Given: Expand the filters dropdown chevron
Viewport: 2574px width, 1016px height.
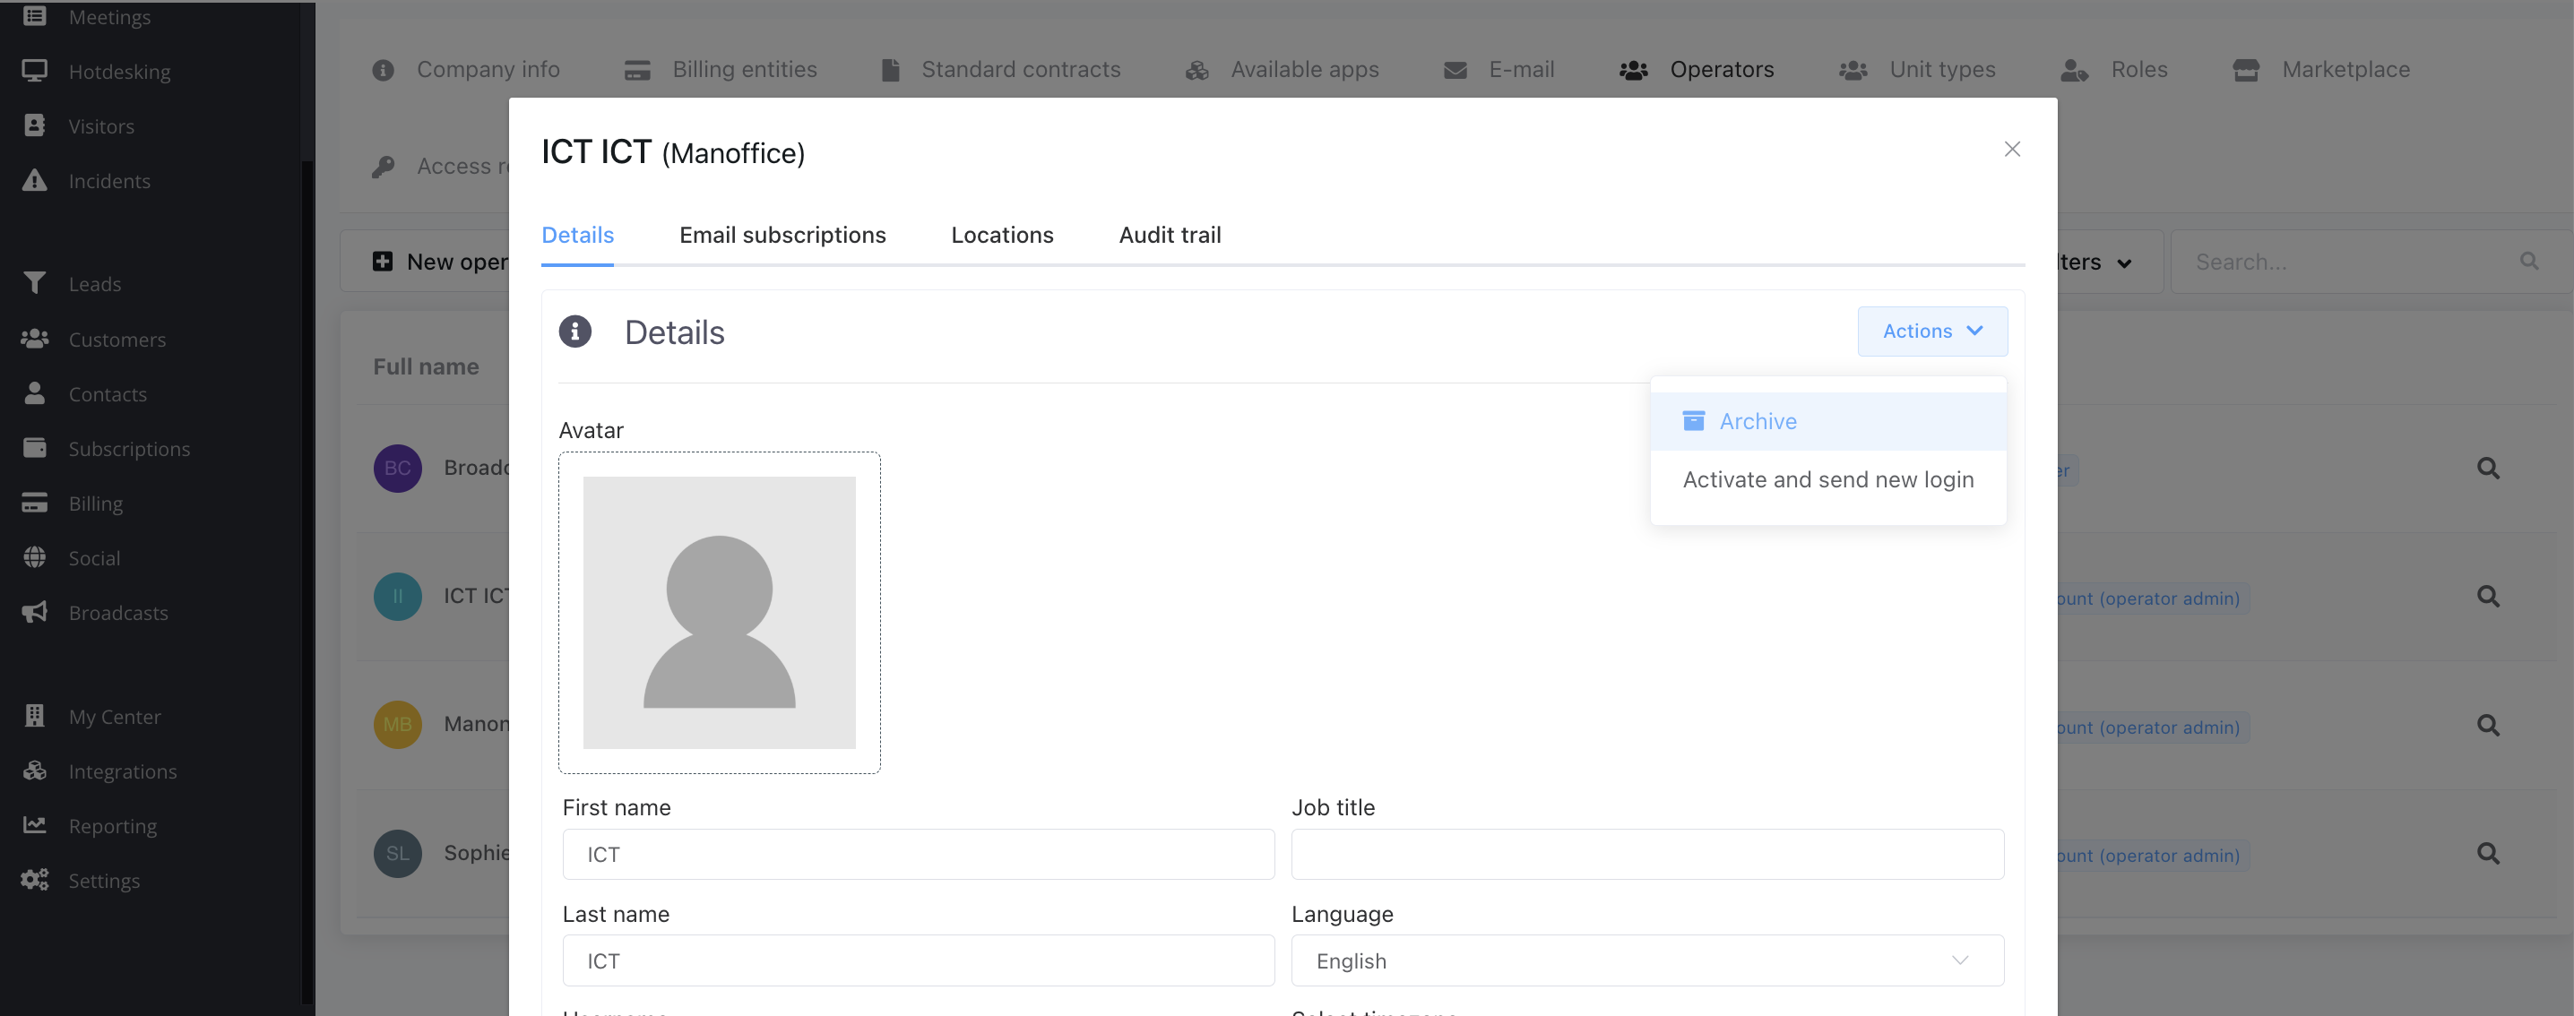Looking at the screenshot, I should pos(2123,263).
